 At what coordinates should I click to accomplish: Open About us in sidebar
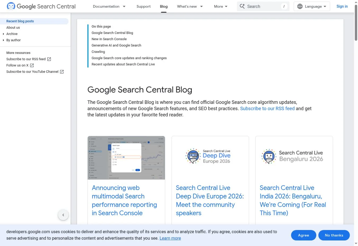[13, 28]
